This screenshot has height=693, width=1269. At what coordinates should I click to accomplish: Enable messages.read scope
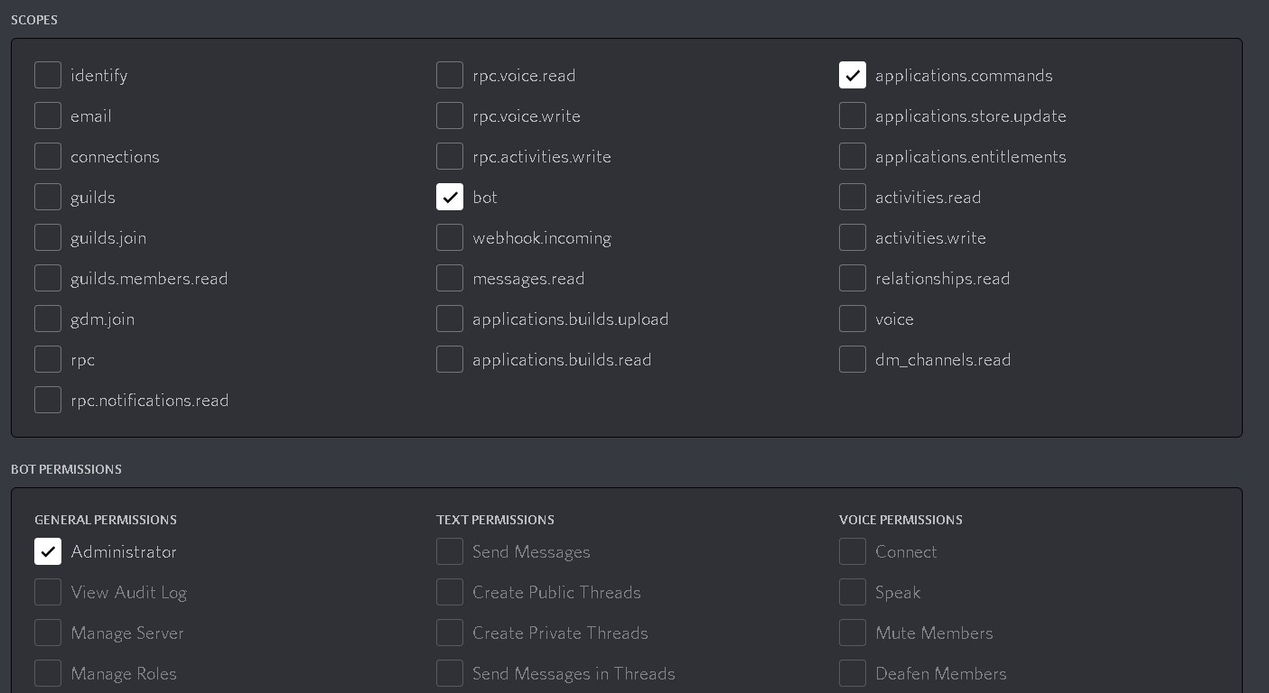click(450, 278)
